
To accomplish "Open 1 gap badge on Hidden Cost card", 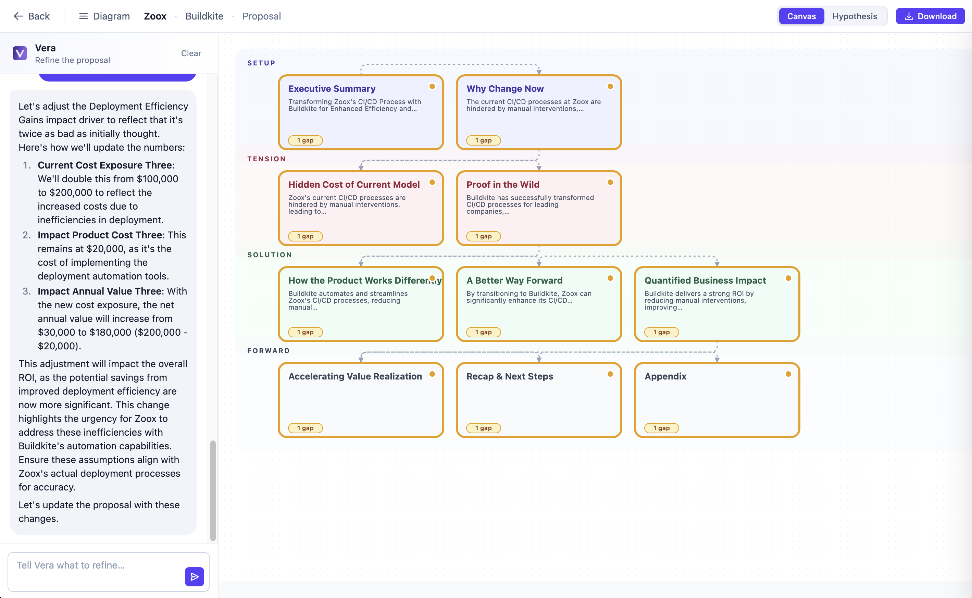I will pos(305,236).
